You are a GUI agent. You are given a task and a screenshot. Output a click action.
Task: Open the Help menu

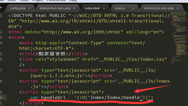pos(73,1)
